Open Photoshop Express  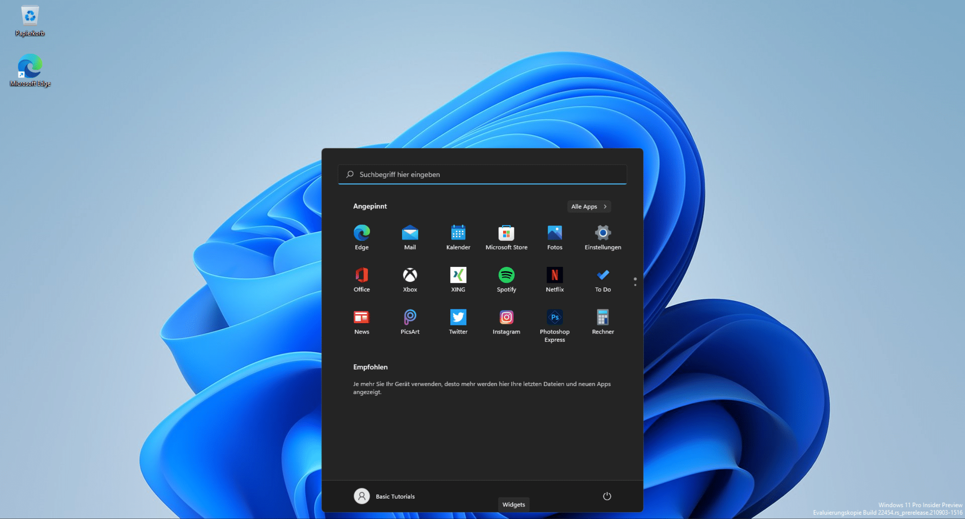click(554, 318)
